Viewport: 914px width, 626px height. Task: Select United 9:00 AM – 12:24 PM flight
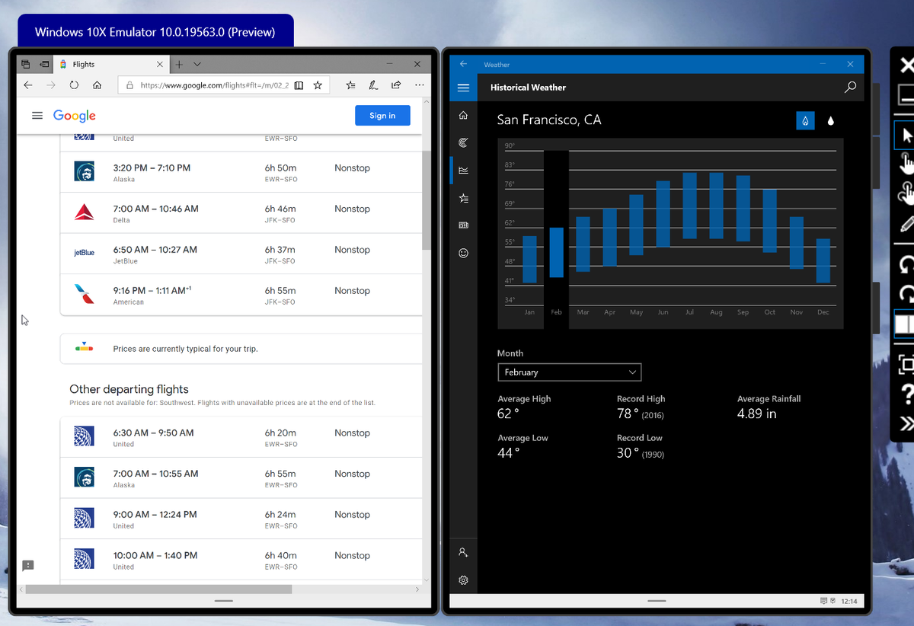241,519
